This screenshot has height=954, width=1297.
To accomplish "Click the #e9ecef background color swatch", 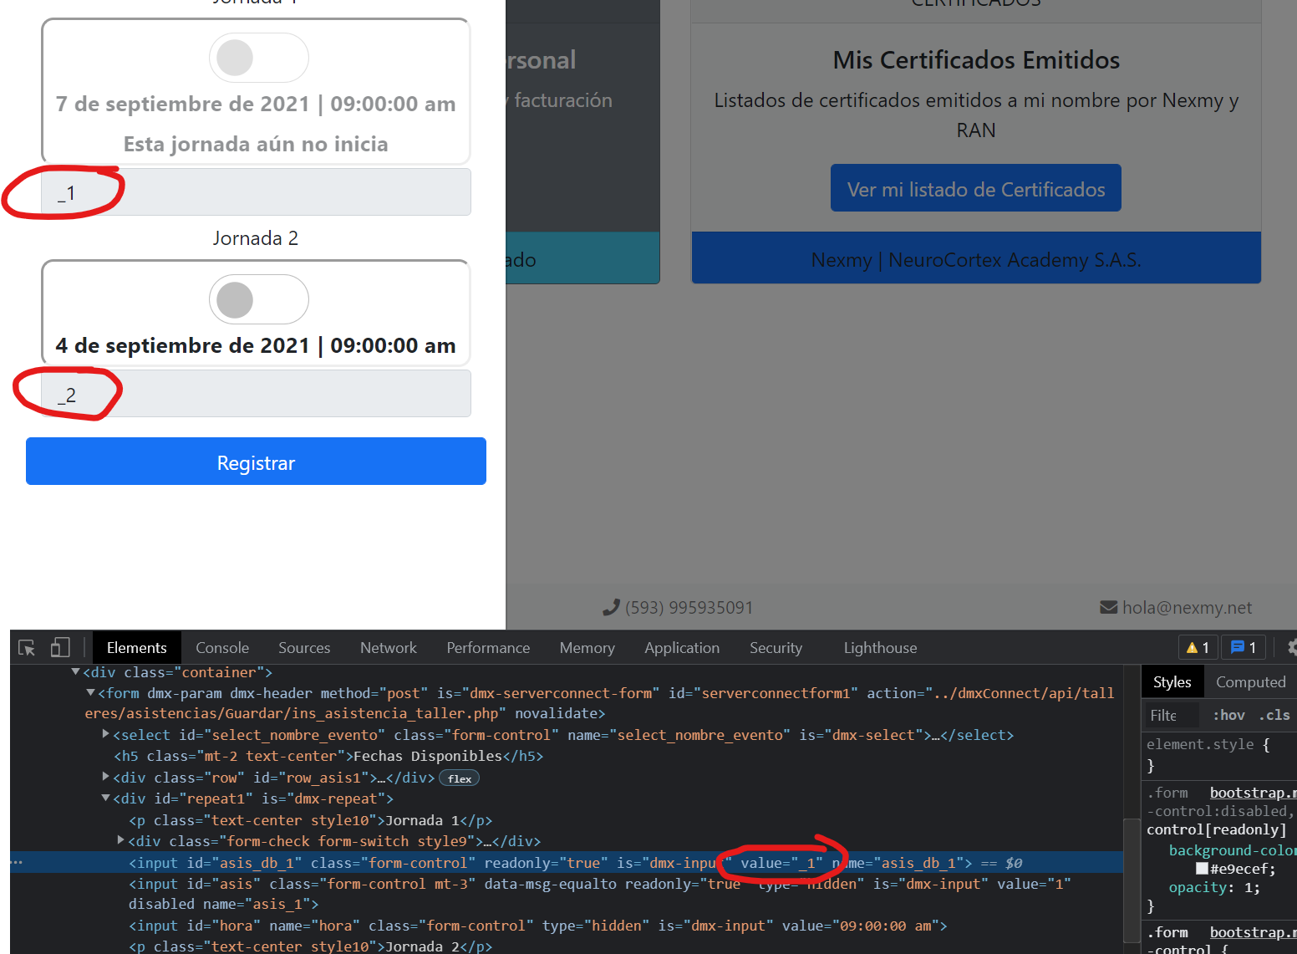I will (1202, 869).
